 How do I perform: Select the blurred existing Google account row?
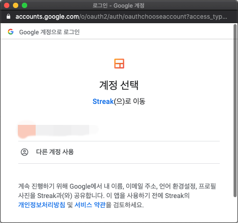click(x=119, y=130)
